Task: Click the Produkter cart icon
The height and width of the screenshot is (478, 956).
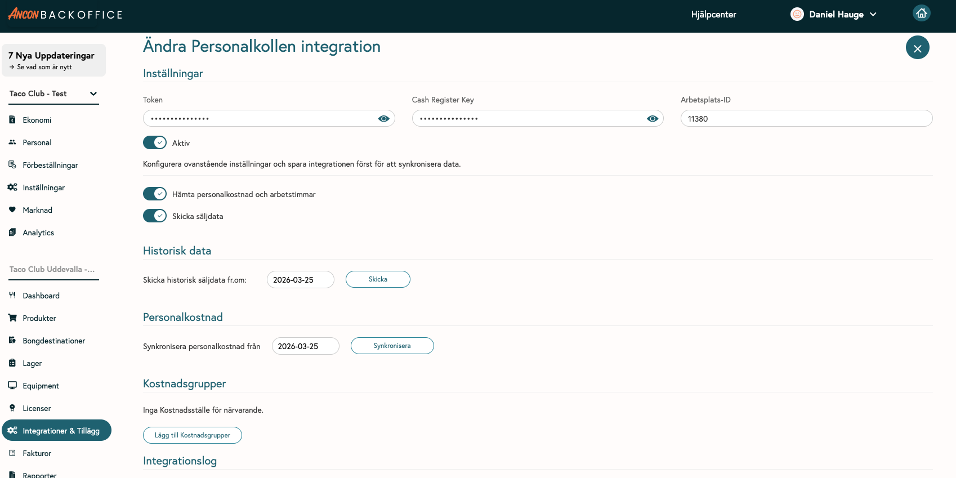Action: click(x=12, y=318)
